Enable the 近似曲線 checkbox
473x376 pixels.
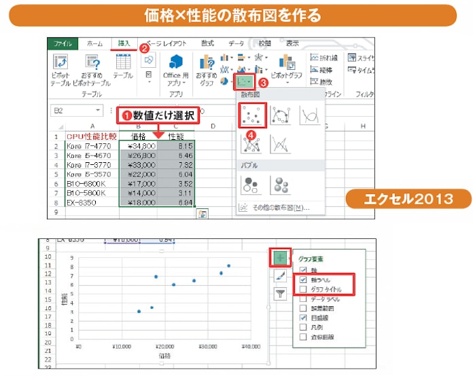tap(303, 337)
